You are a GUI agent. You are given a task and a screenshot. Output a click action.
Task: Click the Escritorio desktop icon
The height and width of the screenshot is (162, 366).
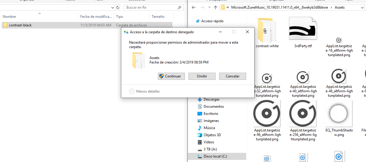200,114
